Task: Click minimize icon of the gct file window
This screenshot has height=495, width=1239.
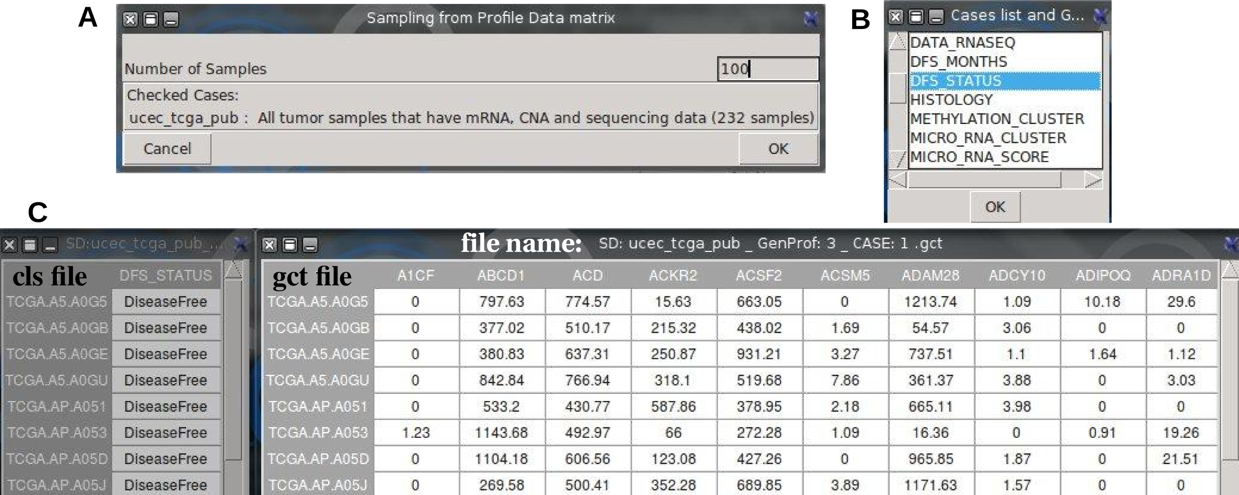Action: click(x=310, y=245)
